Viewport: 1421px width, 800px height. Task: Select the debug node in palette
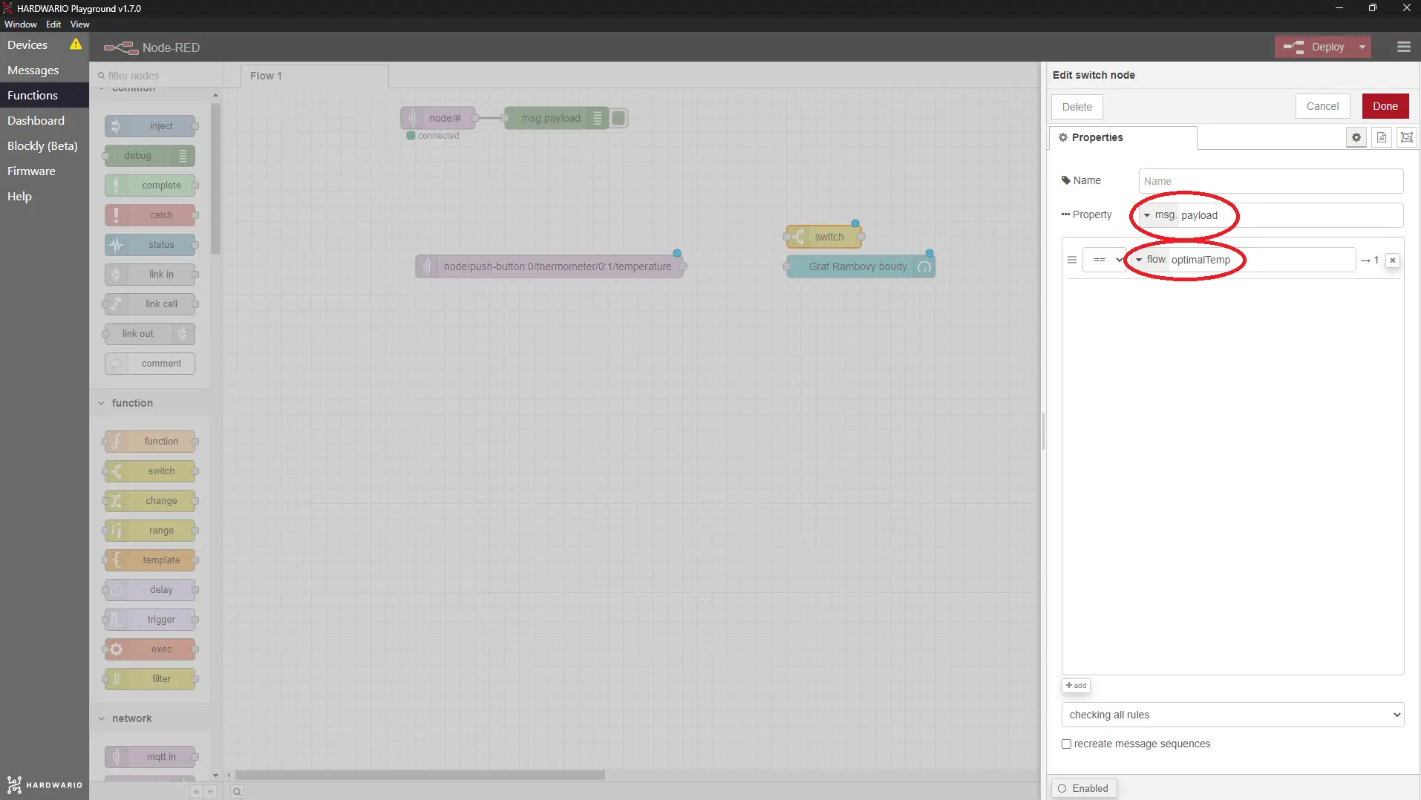(150, 156)
